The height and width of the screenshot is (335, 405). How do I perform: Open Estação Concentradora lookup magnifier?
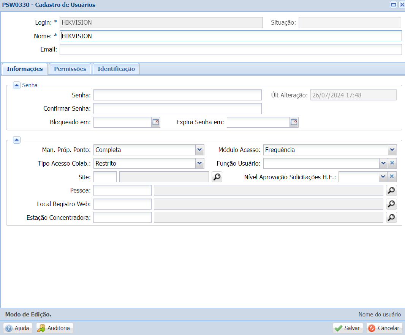(391, 218)
